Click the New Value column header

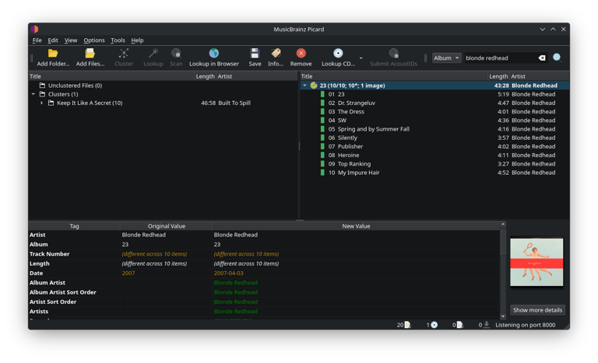click(356, 226)
